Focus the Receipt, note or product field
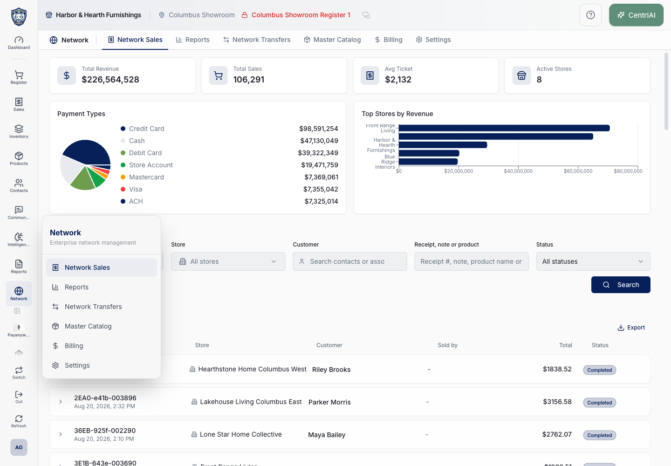The image size is (671, 466). [x=472, y=261]
